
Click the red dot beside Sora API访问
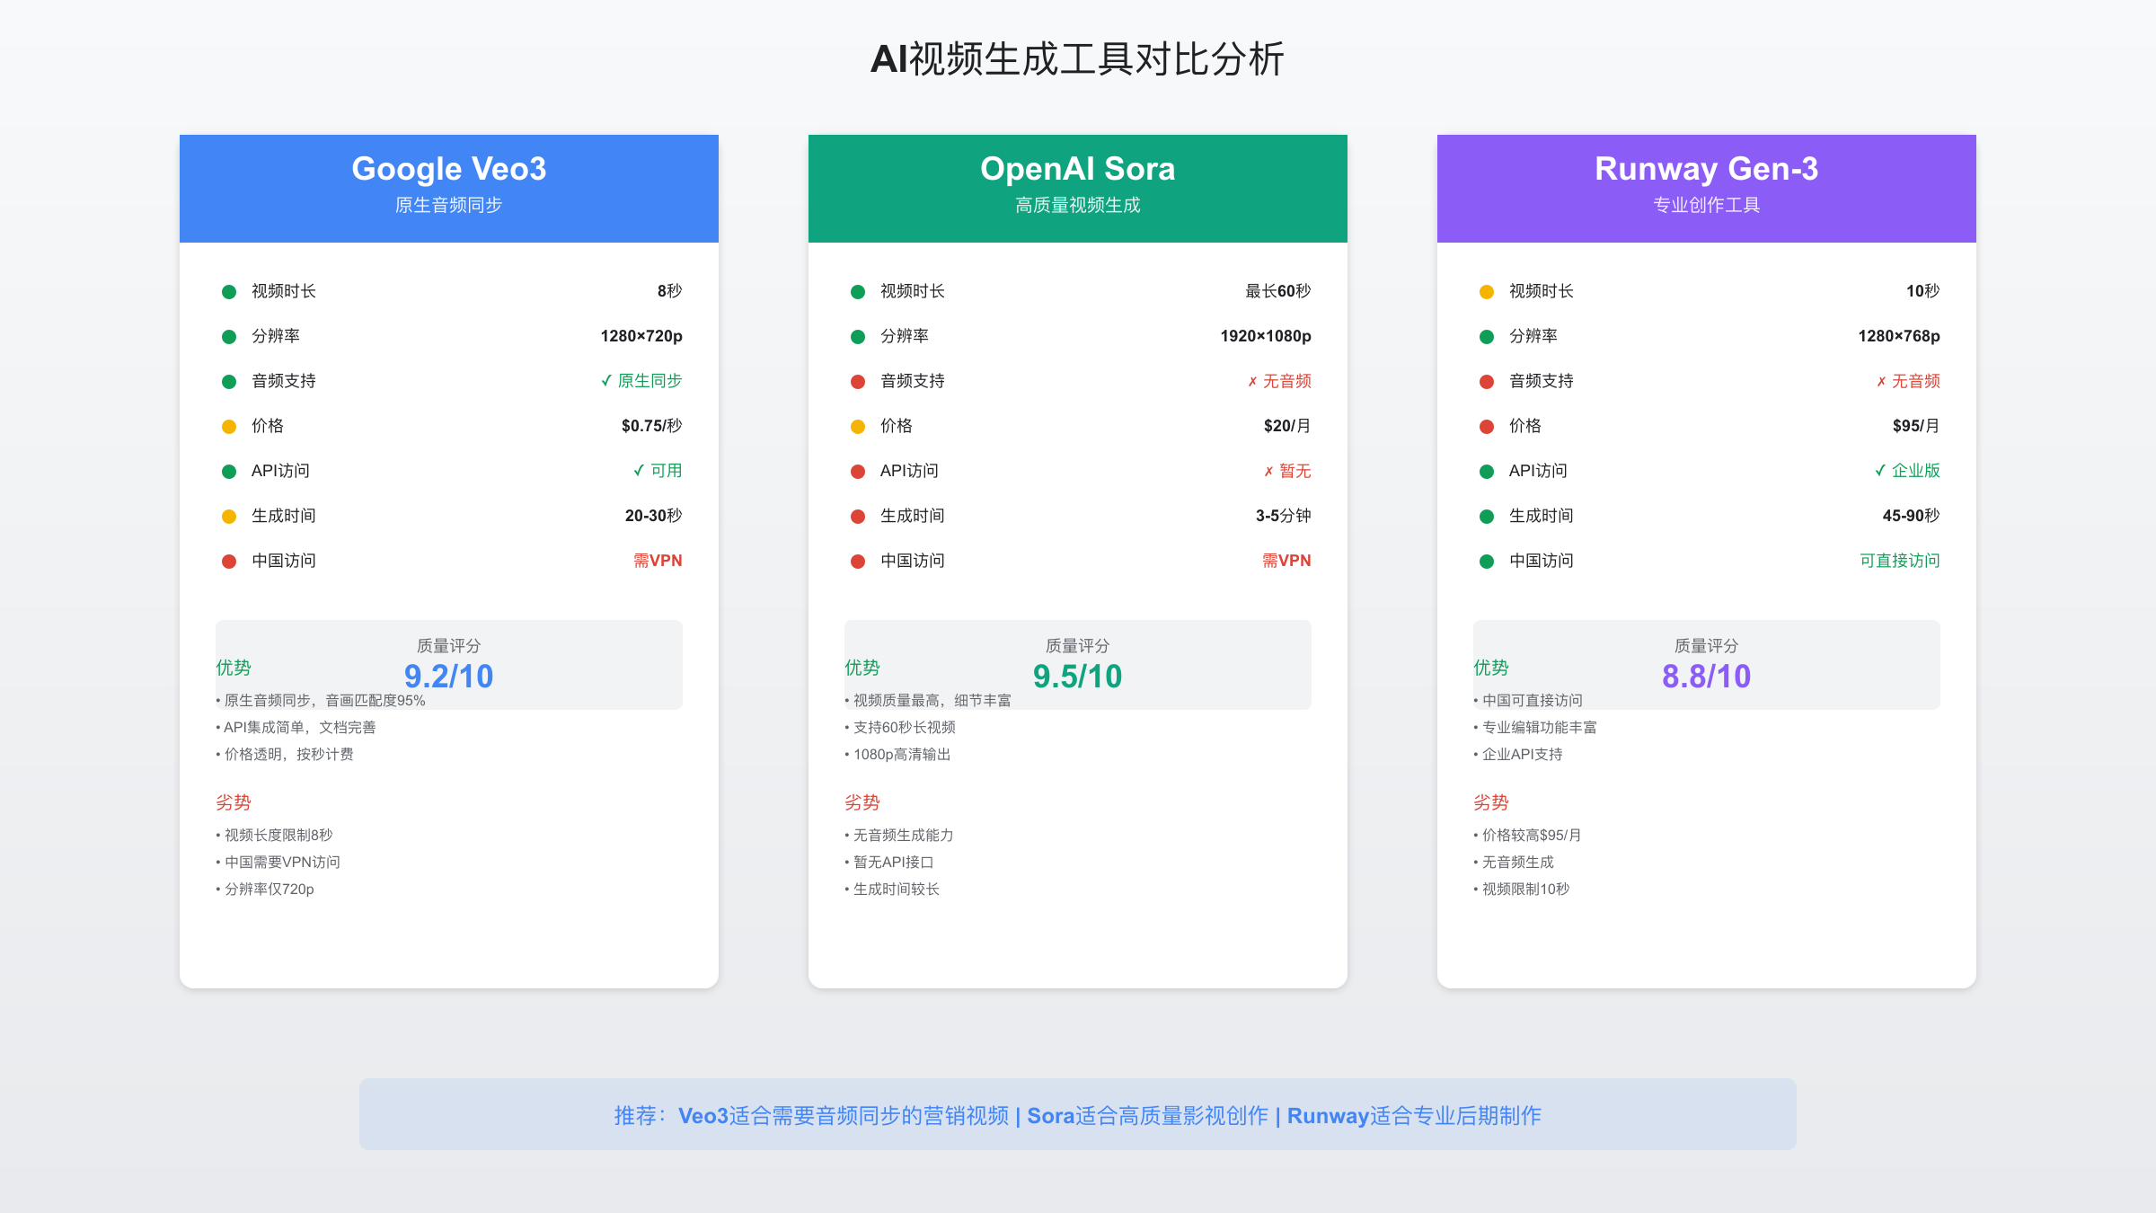pyautogui.click(x=858, y=472)
